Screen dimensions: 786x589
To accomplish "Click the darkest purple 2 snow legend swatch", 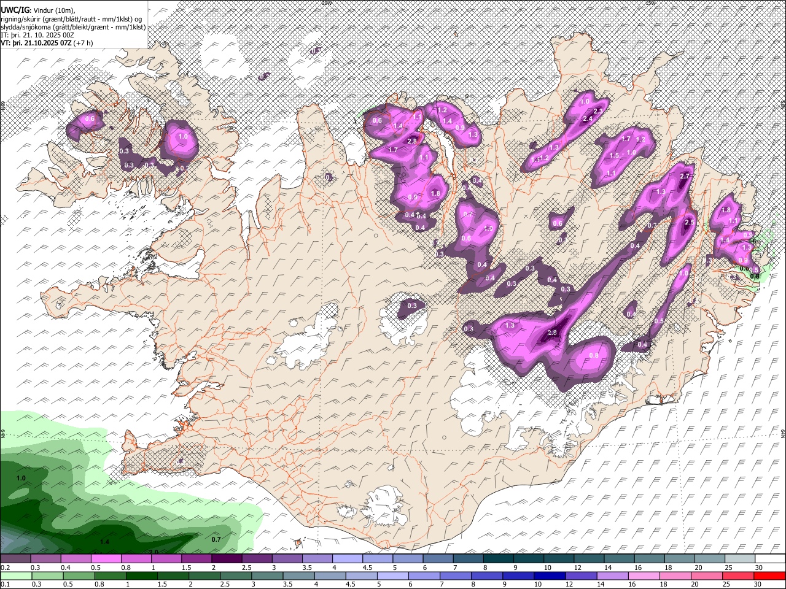I will click(x=227, y=559).
